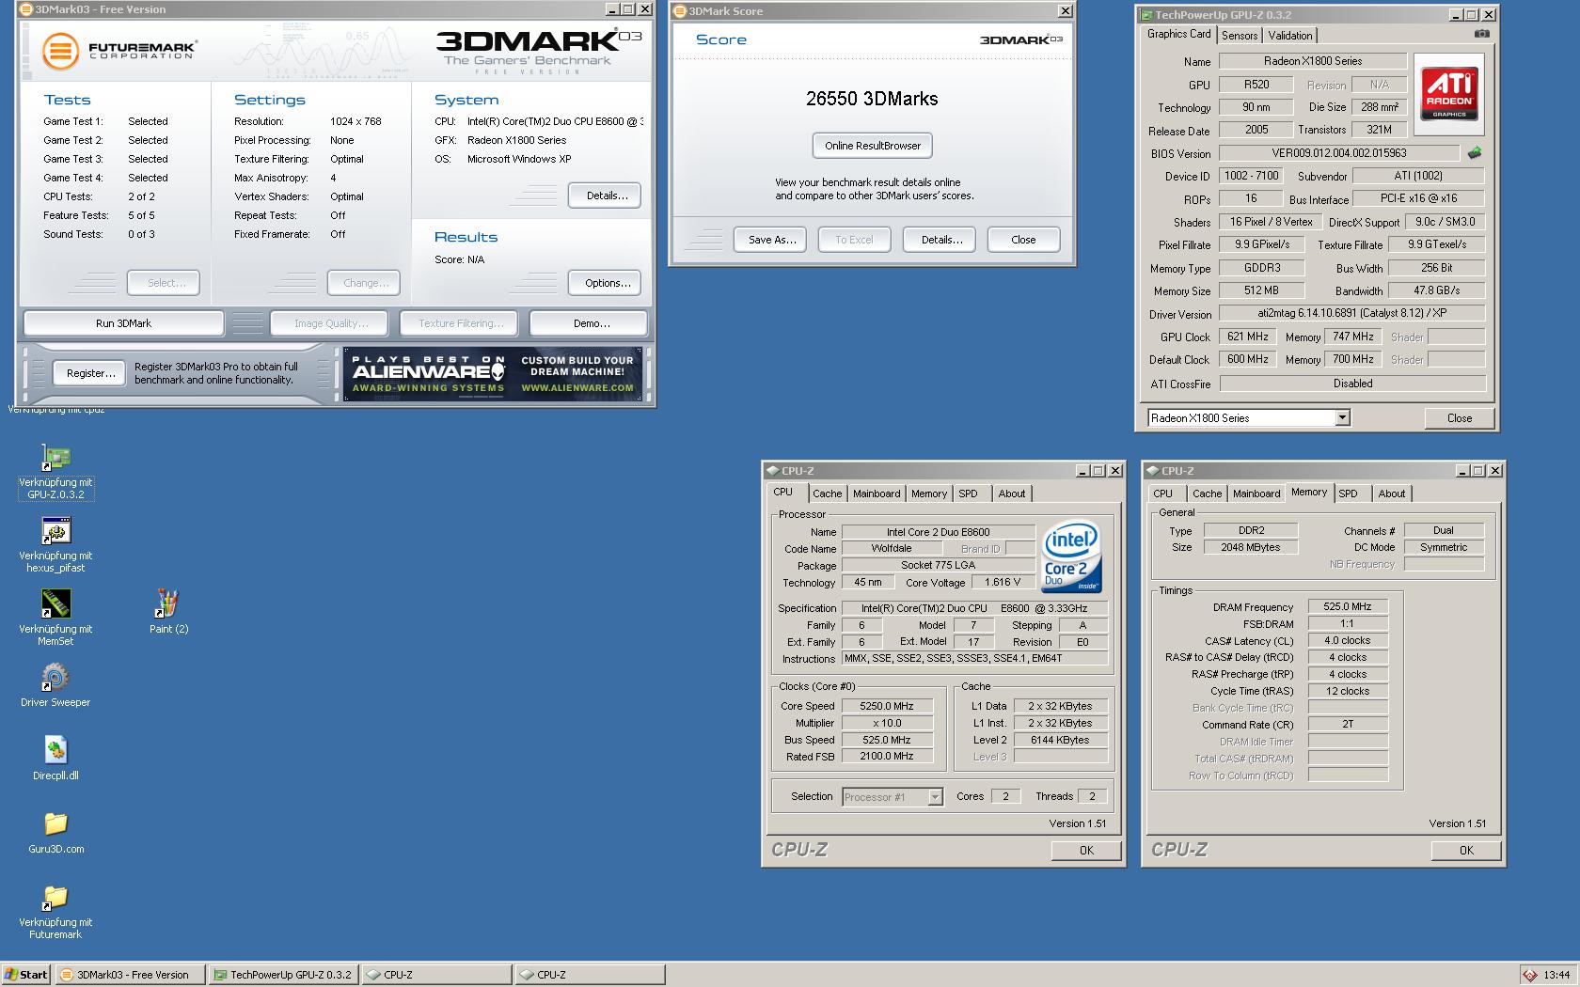Click the Core Voltage 1.616 V field
The width and height of the screenshot is (1580, 987).
[x=1003, y=583]
